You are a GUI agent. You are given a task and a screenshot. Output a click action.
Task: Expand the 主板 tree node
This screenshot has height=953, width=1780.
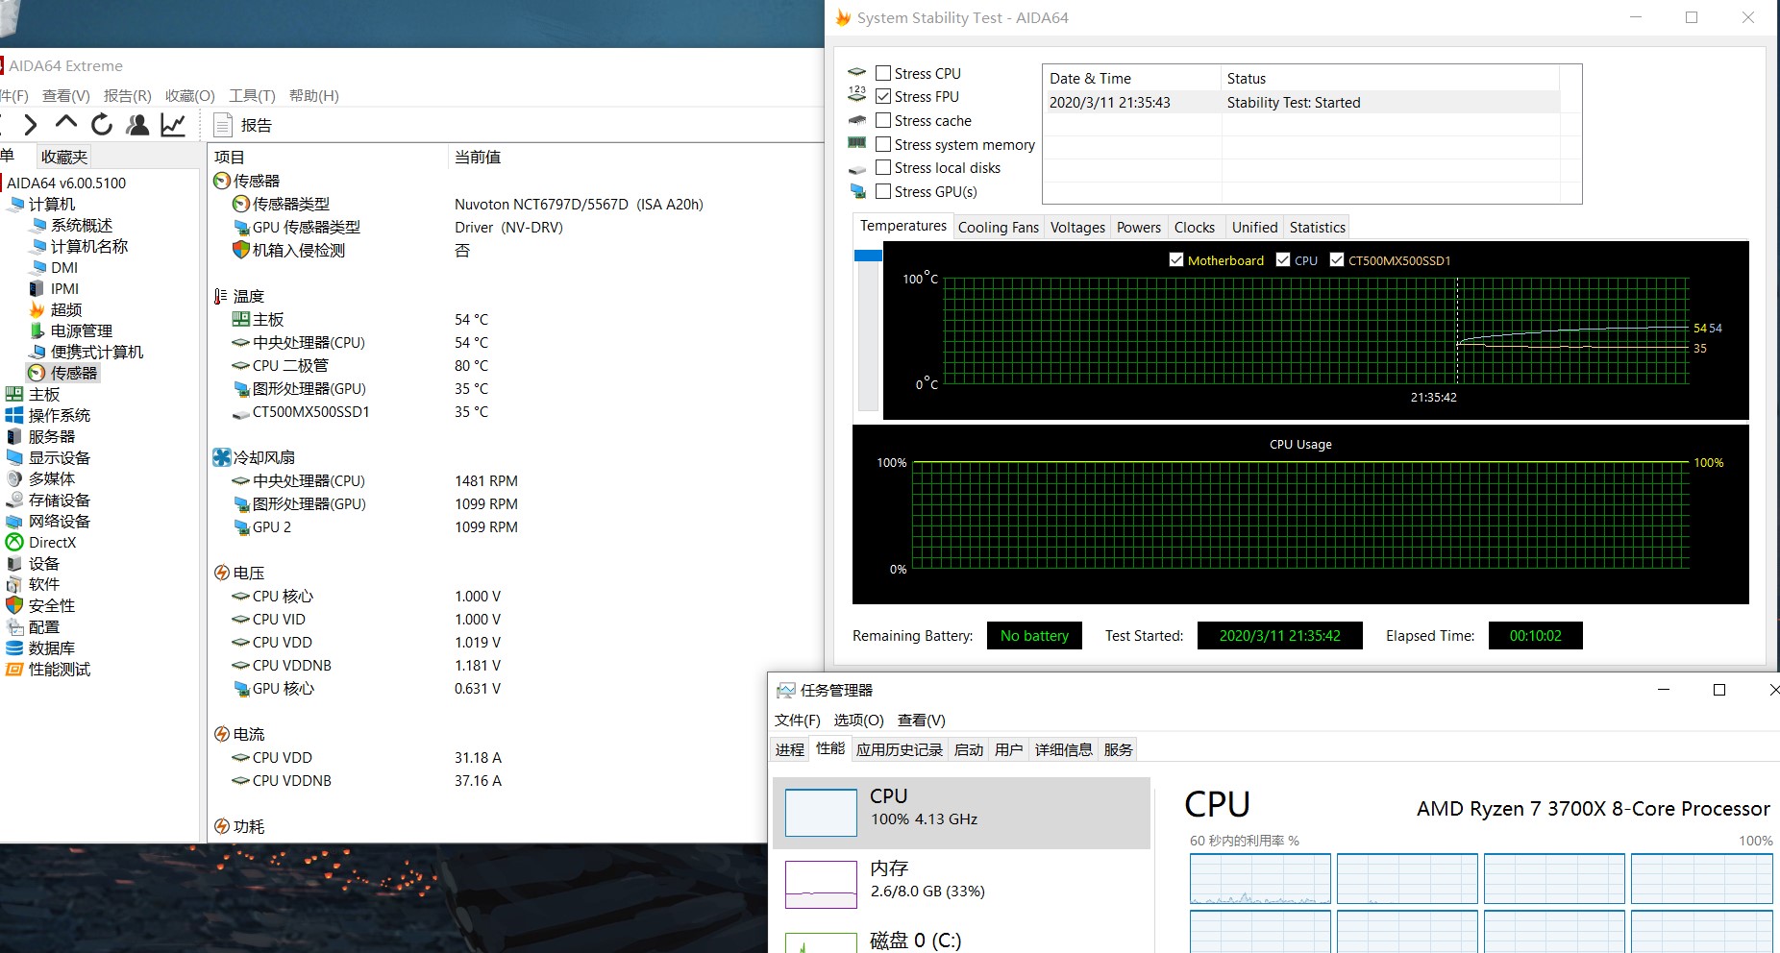[44, 394]
